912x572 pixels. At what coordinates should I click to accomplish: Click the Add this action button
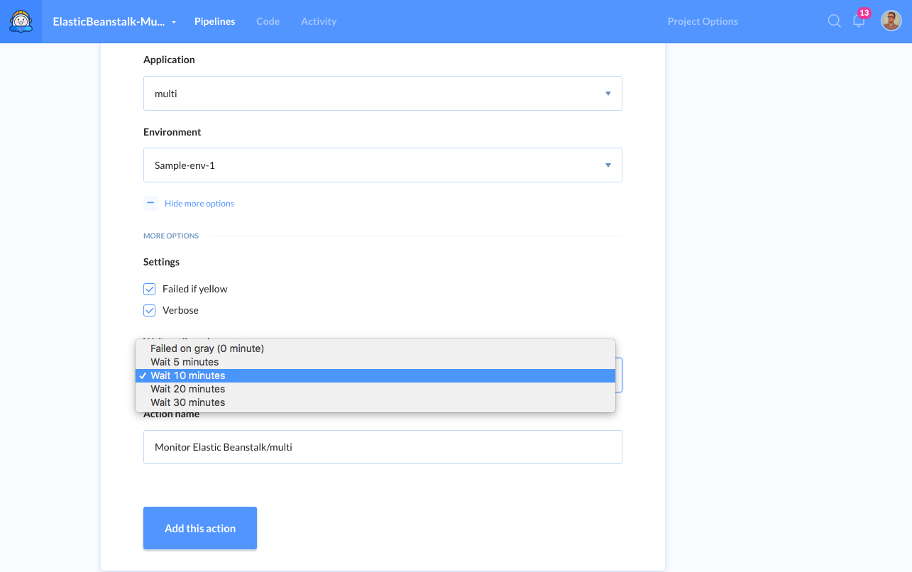[x=200, y=528]
